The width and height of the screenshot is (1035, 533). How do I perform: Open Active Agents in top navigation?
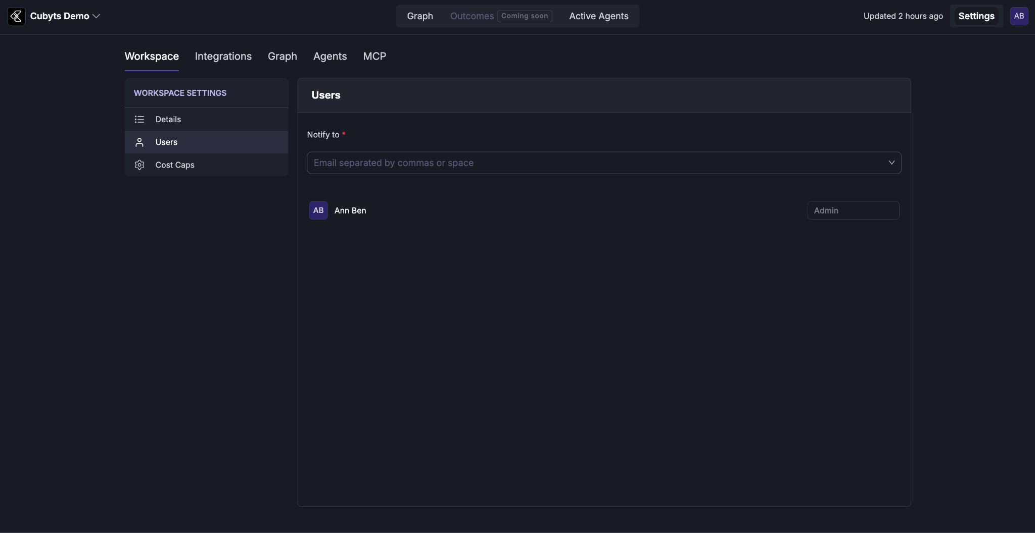[x=599, y=16]
